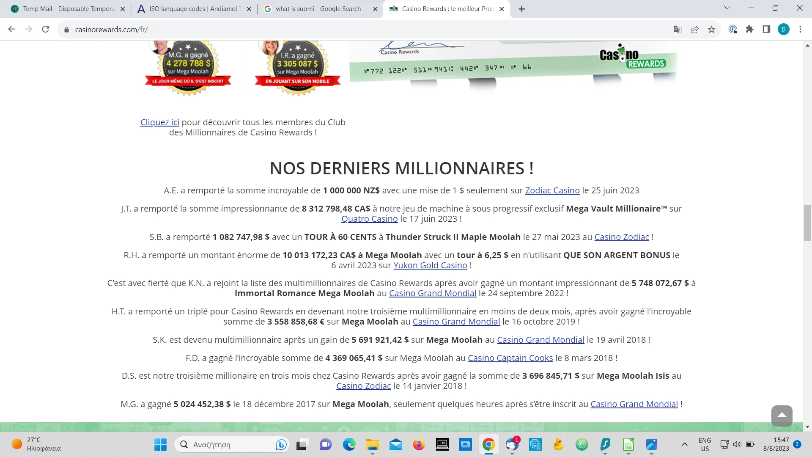Image resolution: width=812 pixels, height=457 pixels.
Task: Open Windows Start menu
Action: 160,444
